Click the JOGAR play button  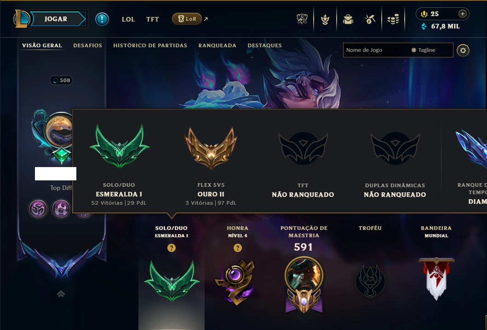click(56, 19)
